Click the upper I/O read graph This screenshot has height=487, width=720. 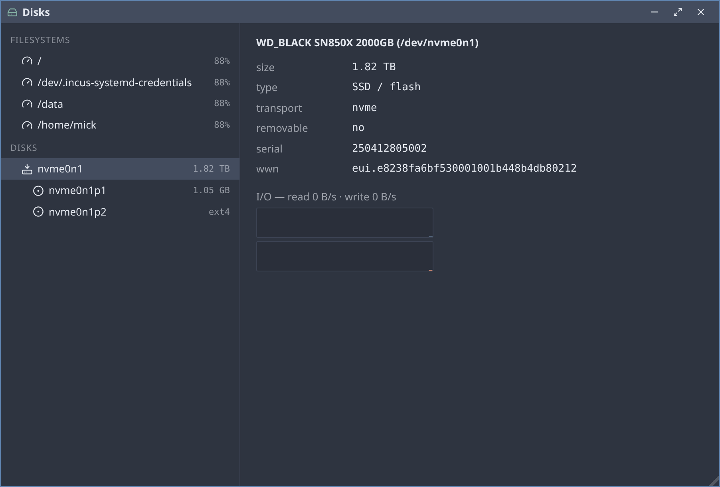(344, 223)
